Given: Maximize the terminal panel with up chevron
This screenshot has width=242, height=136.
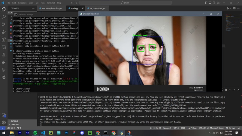Looking at the screenshot, I should pyautogui.click(x=234, y=90).
